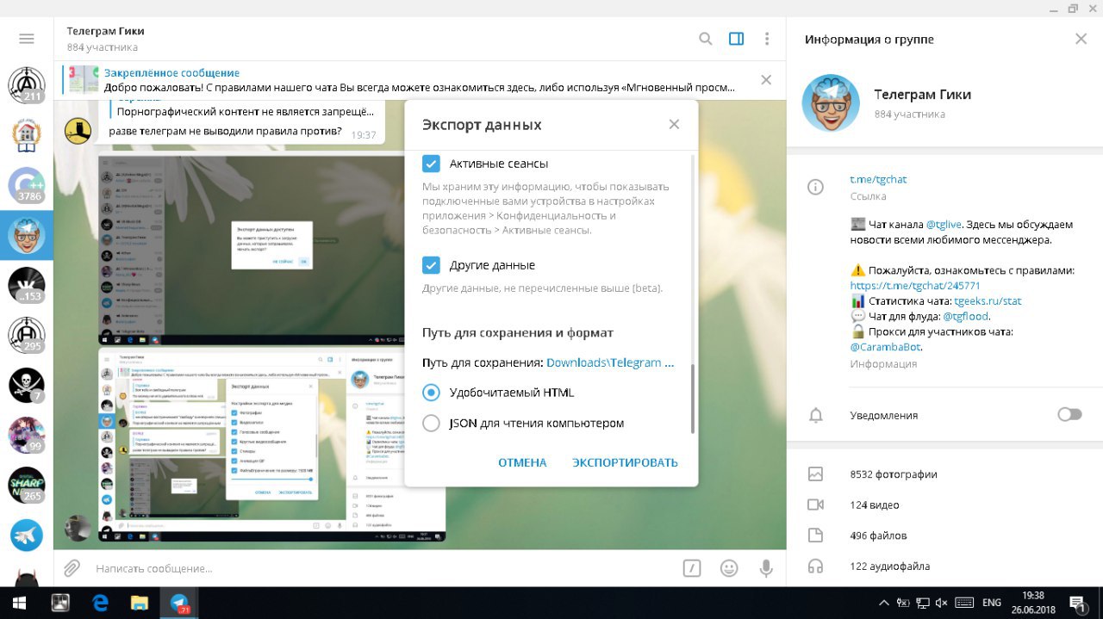Open the blue paper-plane Telegram chat

(x=26, y=535)
